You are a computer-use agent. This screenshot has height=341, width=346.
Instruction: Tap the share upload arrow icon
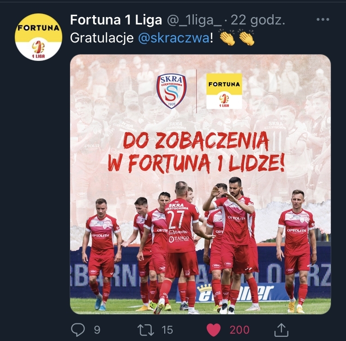(281, 330)
